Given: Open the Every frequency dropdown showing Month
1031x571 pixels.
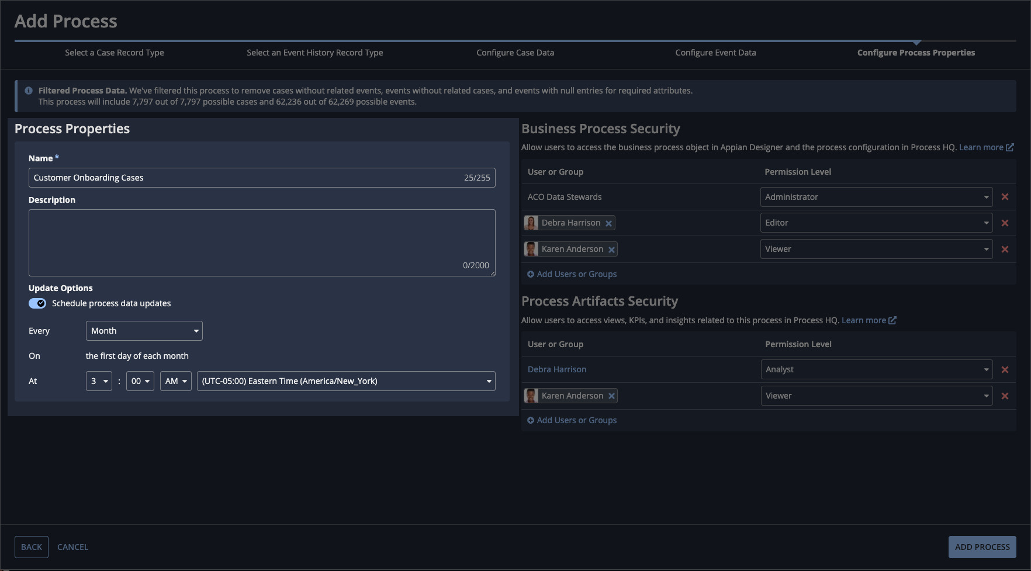Looking at the screenshot, I should (144, 331).
